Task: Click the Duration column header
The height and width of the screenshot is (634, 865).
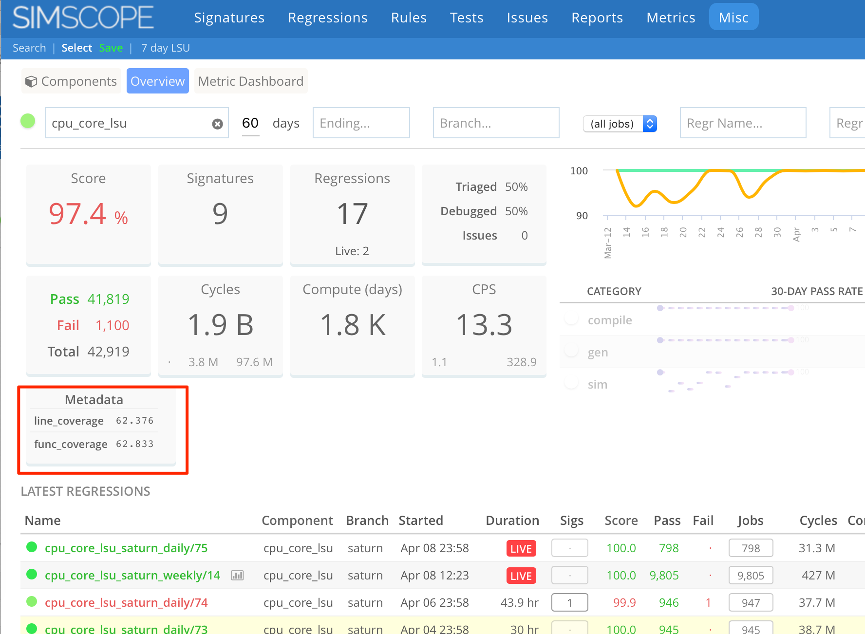Action: click(x=512, y=521)
